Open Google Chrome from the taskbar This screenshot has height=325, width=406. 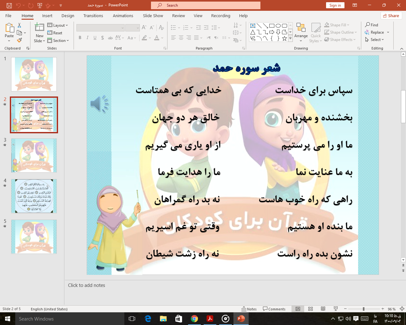click(194, 319)
